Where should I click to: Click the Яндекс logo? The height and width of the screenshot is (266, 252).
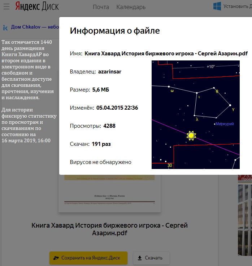pyautogui.click(x=27, y=7)
